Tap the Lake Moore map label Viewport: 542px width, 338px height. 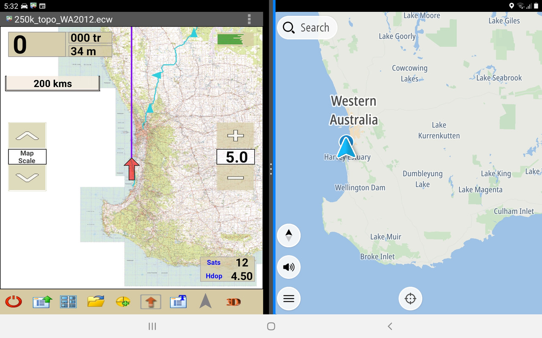(422, 16)
